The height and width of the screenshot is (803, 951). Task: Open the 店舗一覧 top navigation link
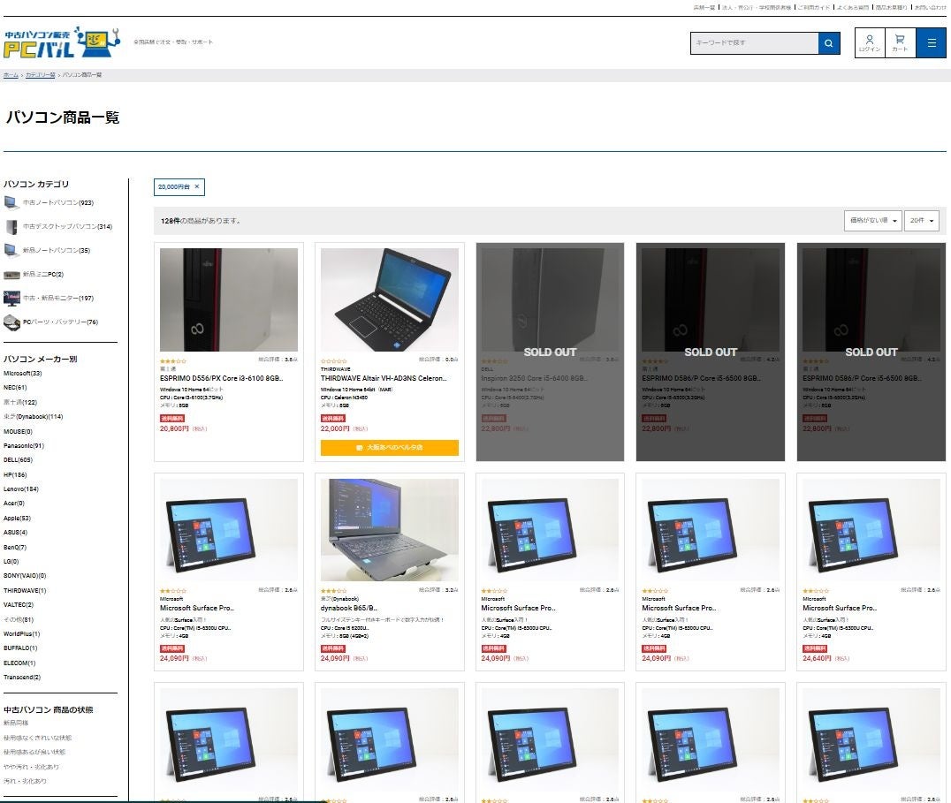[704, 7]
